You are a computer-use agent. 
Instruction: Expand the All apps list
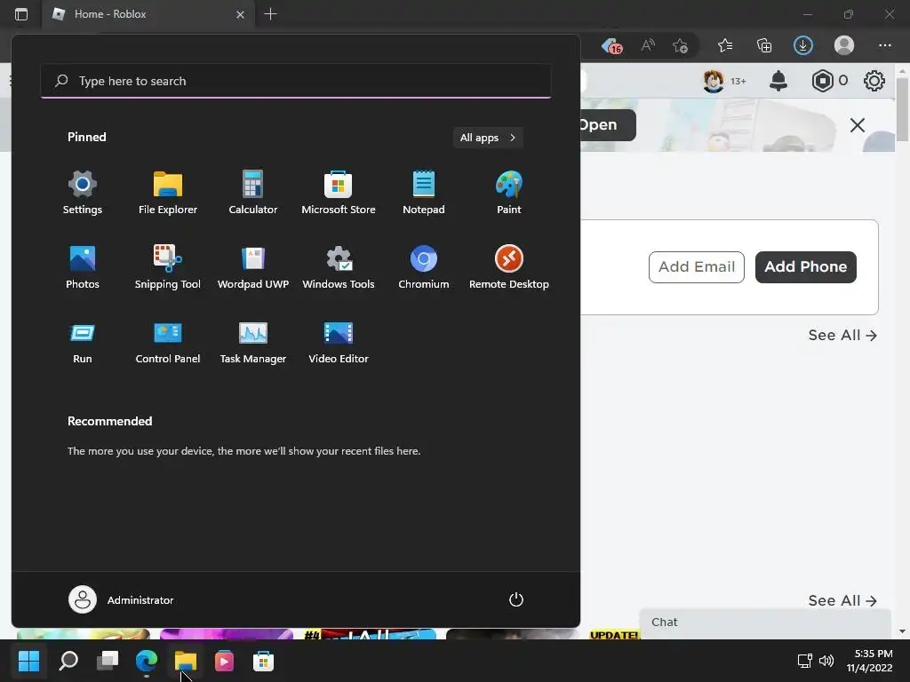pos(488,138)
